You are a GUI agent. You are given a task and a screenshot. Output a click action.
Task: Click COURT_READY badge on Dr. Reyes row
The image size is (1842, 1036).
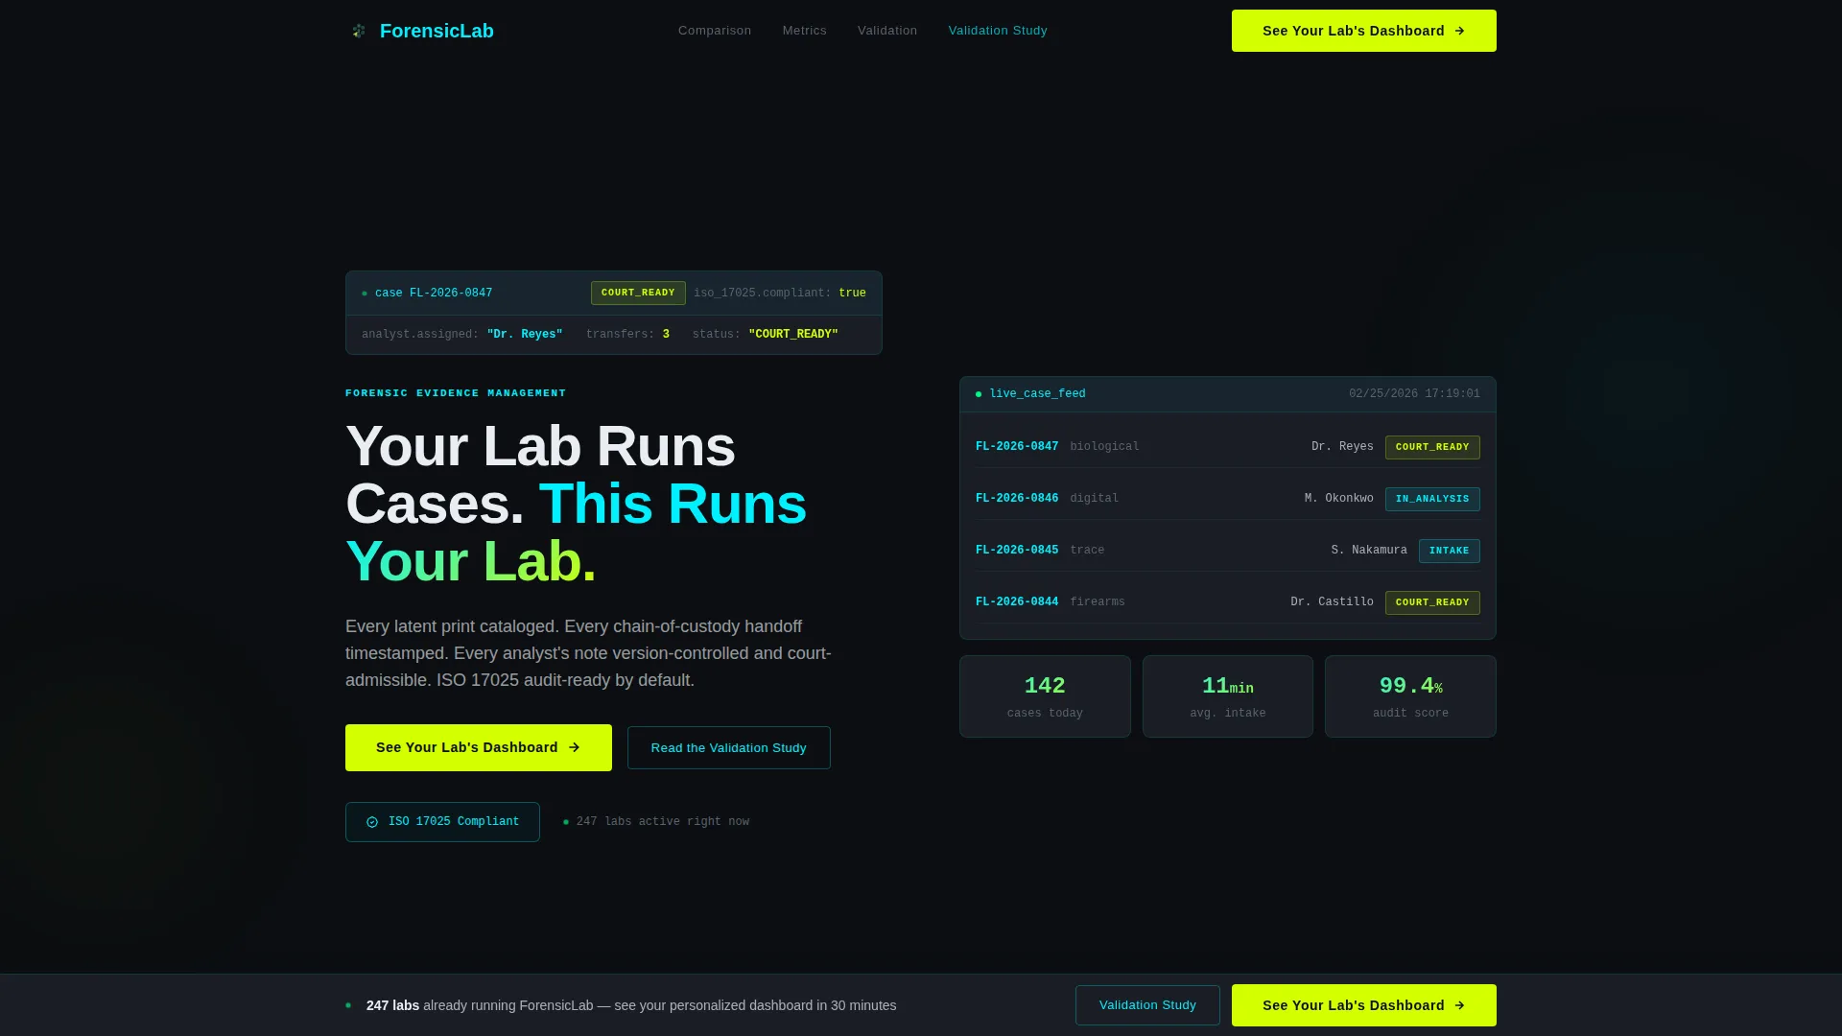[1432, 447]
